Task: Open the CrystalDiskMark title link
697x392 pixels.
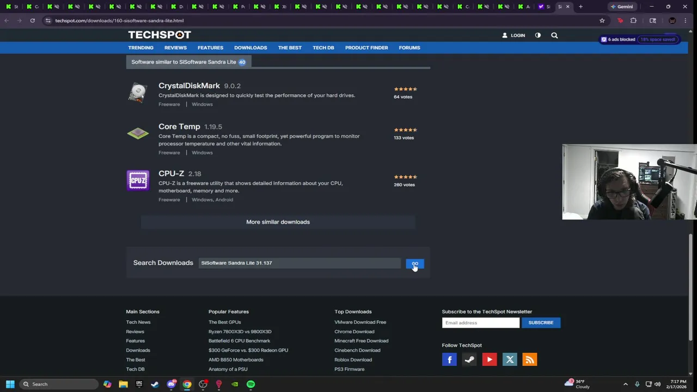Action: 189,85
